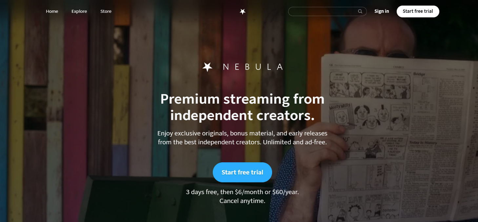Click the blue Start free trial button
The image size is (478, 222).
coord(242,172)
